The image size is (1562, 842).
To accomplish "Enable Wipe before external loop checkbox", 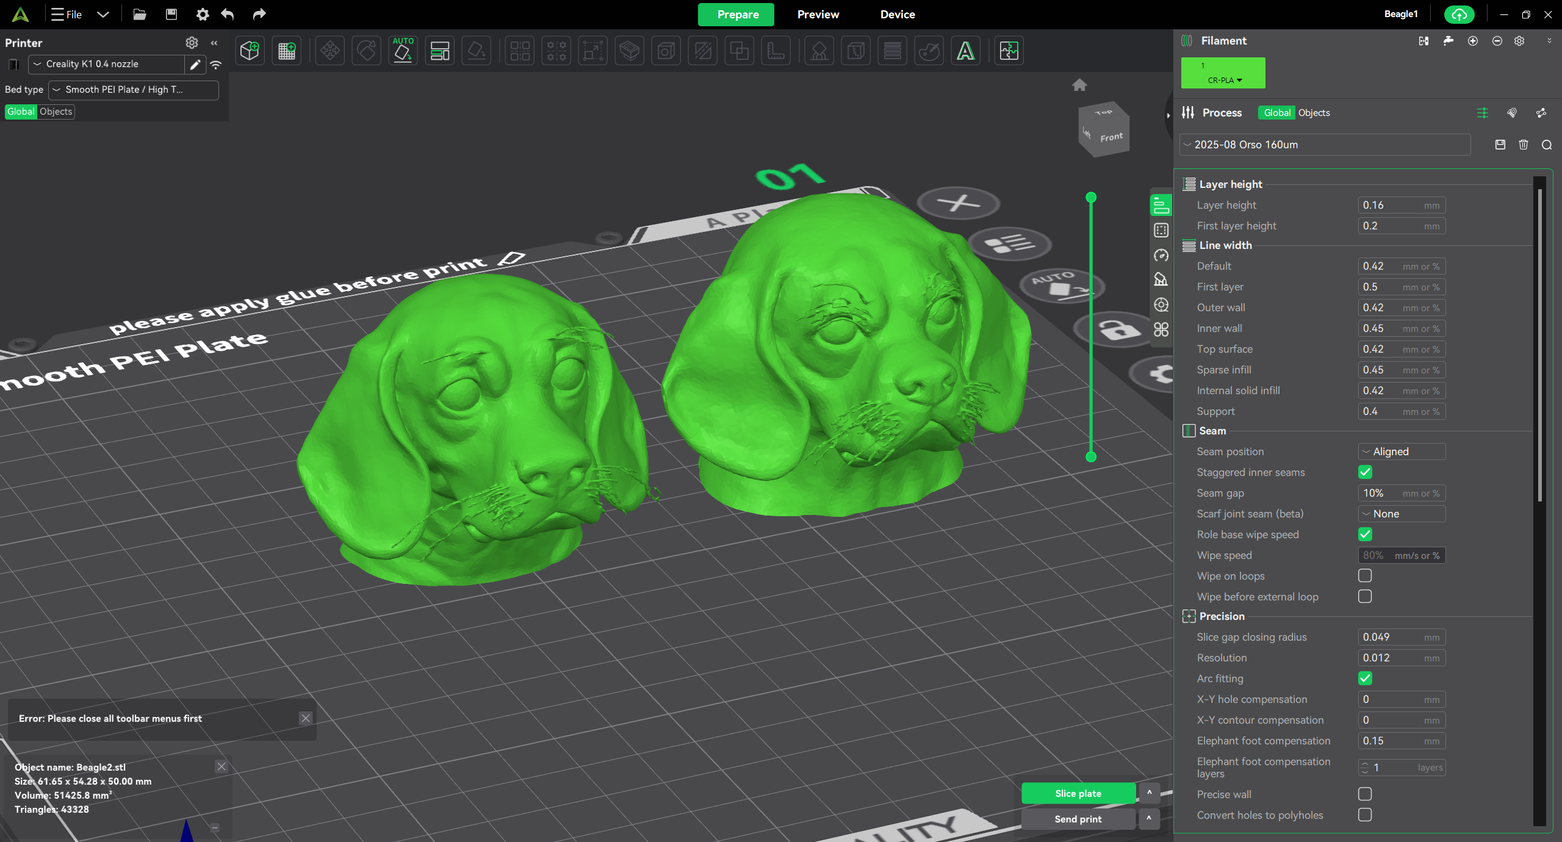I will click(1365, 597).
